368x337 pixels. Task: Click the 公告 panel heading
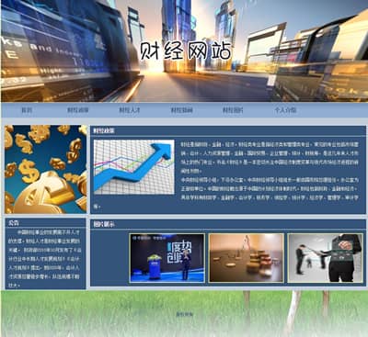(14, 222)
